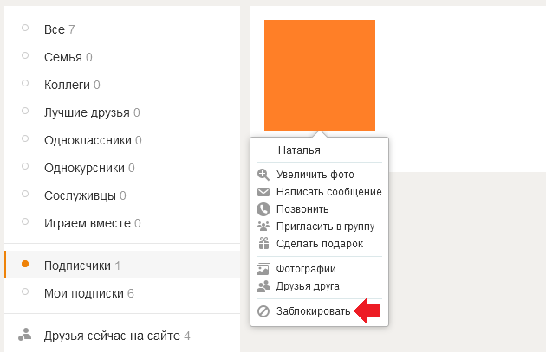Click the envelope icon for Написать сообщение
The width and height of the screenshot is (546, 352).
263,192
